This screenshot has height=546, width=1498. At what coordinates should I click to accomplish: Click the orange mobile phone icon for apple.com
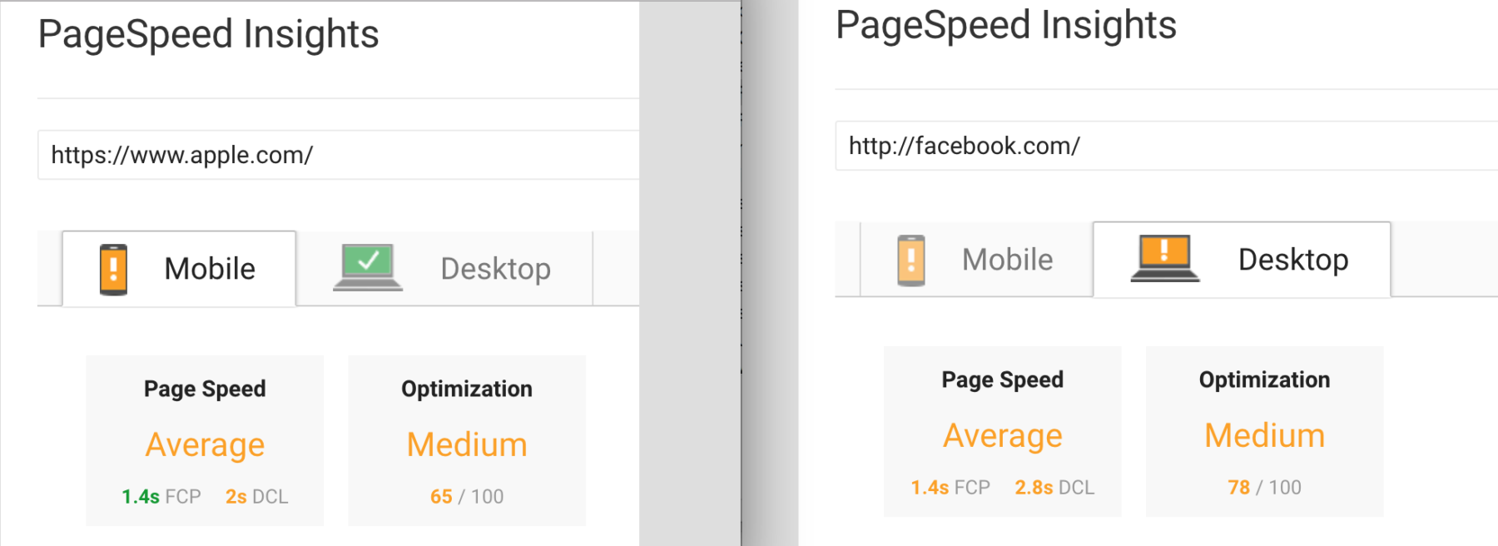113,270
